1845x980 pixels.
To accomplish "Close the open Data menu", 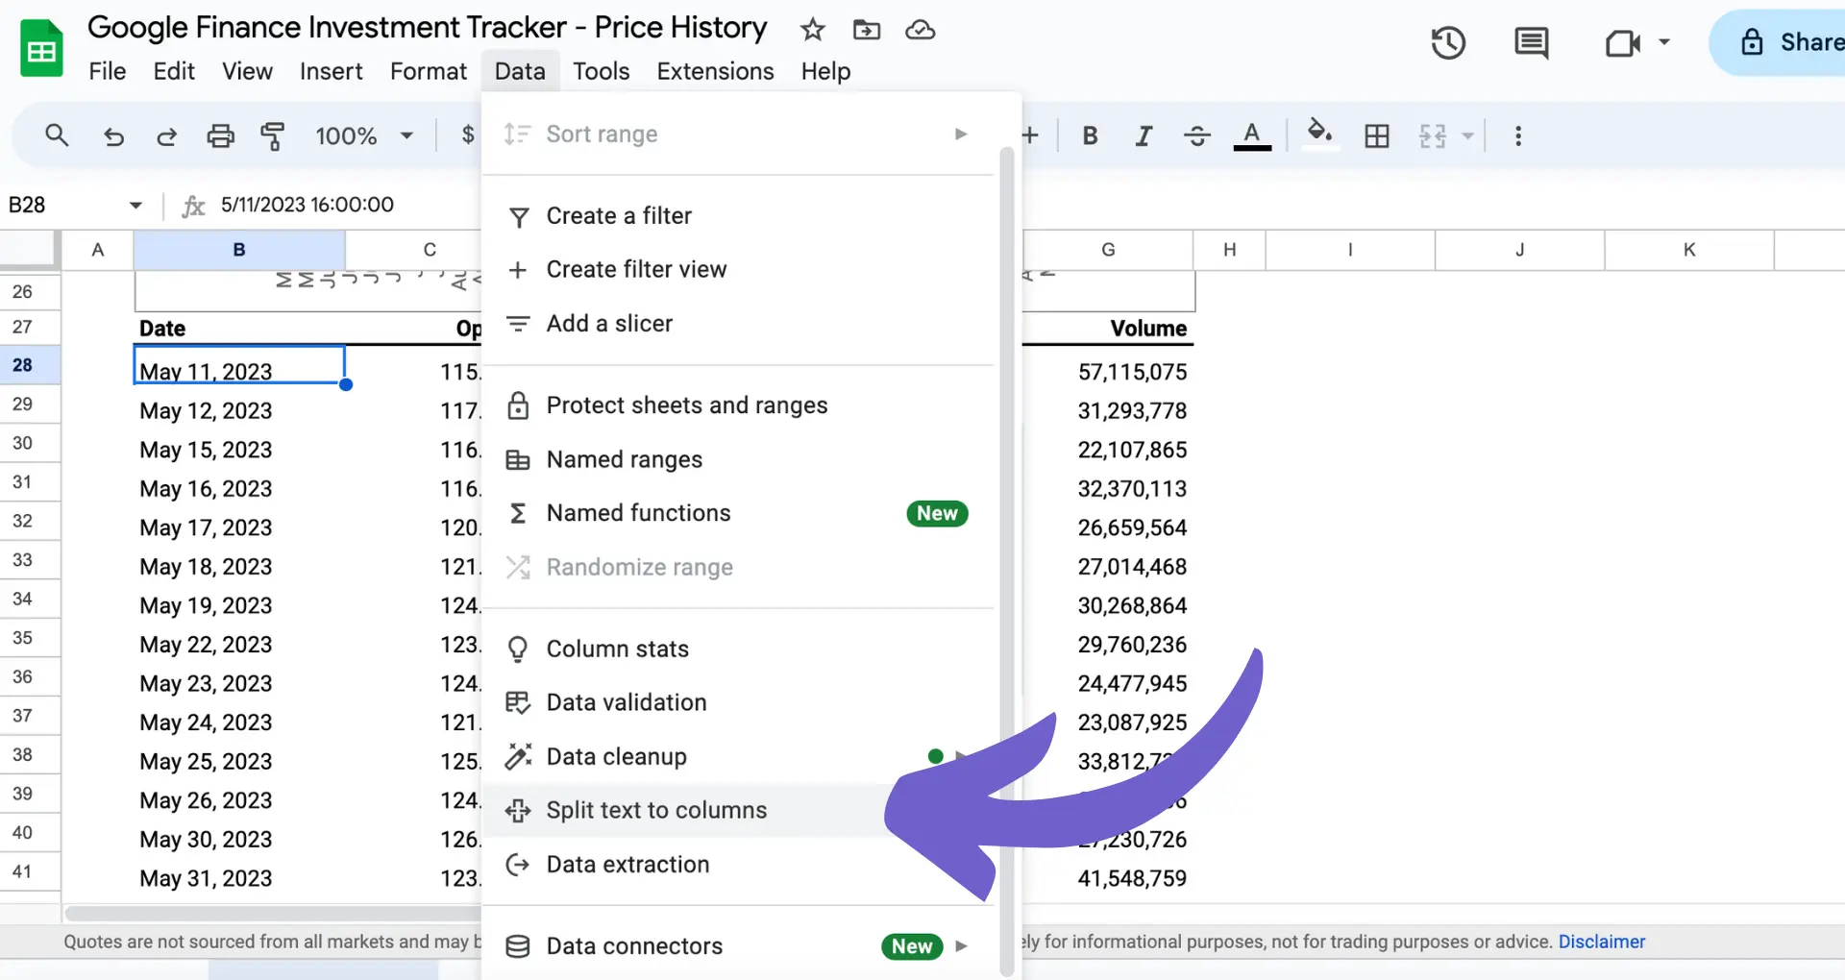I will click(x=520, y=71).
